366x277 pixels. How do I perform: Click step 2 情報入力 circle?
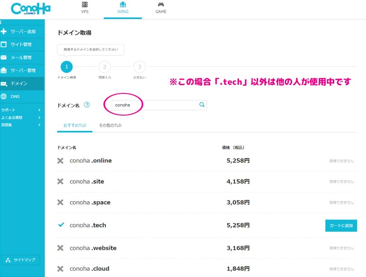[105, 67]
